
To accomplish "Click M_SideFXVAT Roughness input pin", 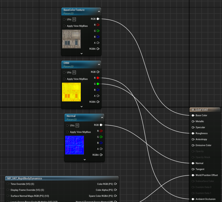I will [193, 133].
